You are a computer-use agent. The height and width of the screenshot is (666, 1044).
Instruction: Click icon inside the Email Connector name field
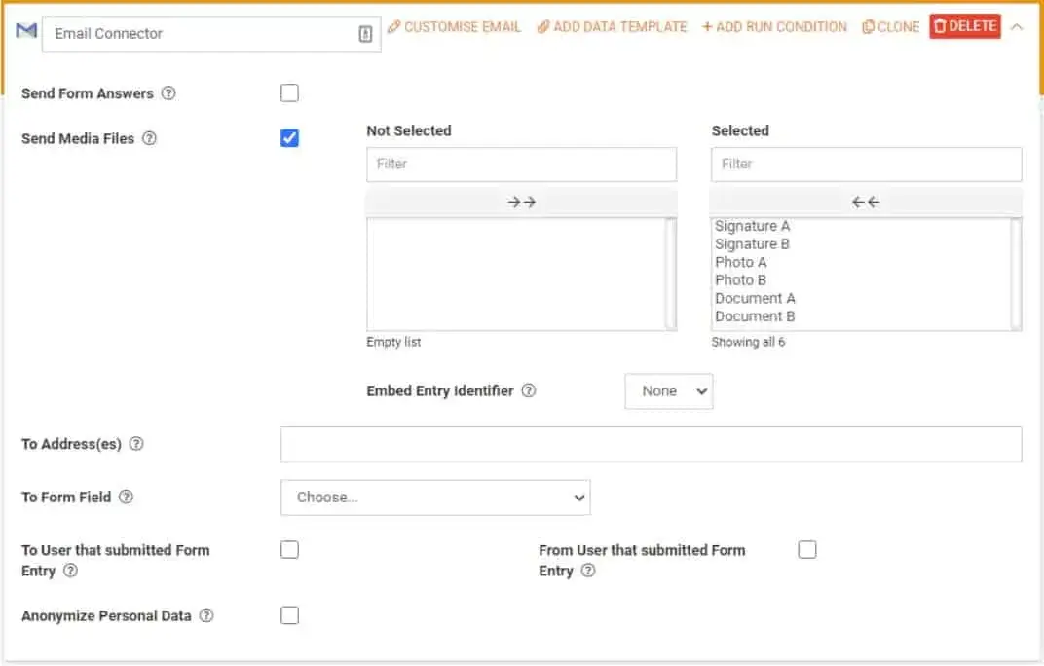(365, 34)
